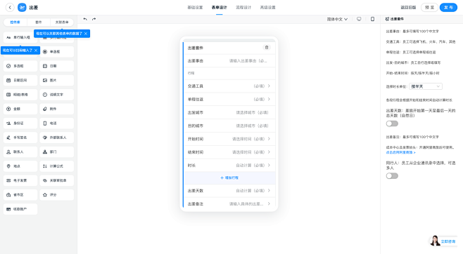This screenshot has height=254, width=463.
Task: Open the 高级设置 tab
Action: pos(268,7)
